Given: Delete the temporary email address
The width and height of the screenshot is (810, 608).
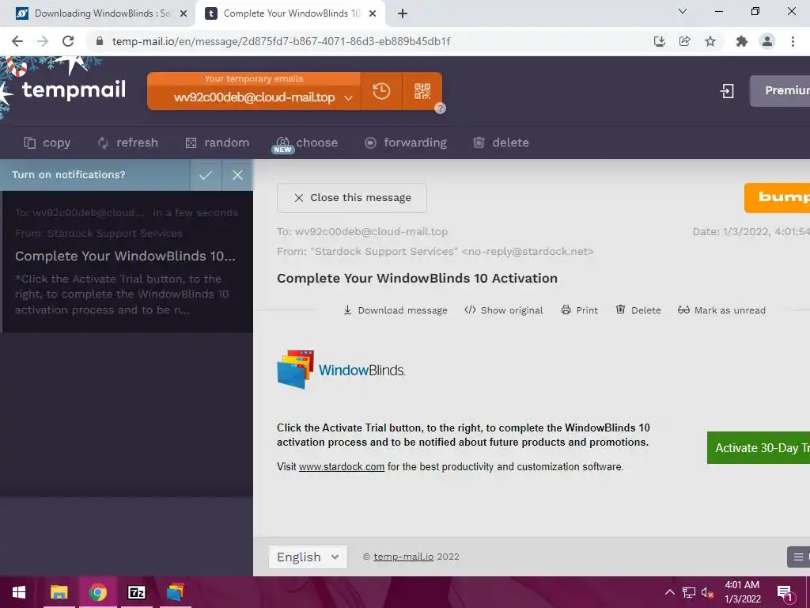Looking at the screenshot, I should 501,142.
